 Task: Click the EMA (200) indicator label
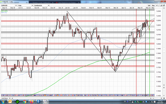5,11
